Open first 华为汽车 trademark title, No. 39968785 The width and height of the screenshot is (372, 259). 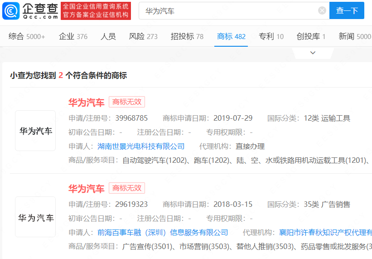tap(87, 103)
